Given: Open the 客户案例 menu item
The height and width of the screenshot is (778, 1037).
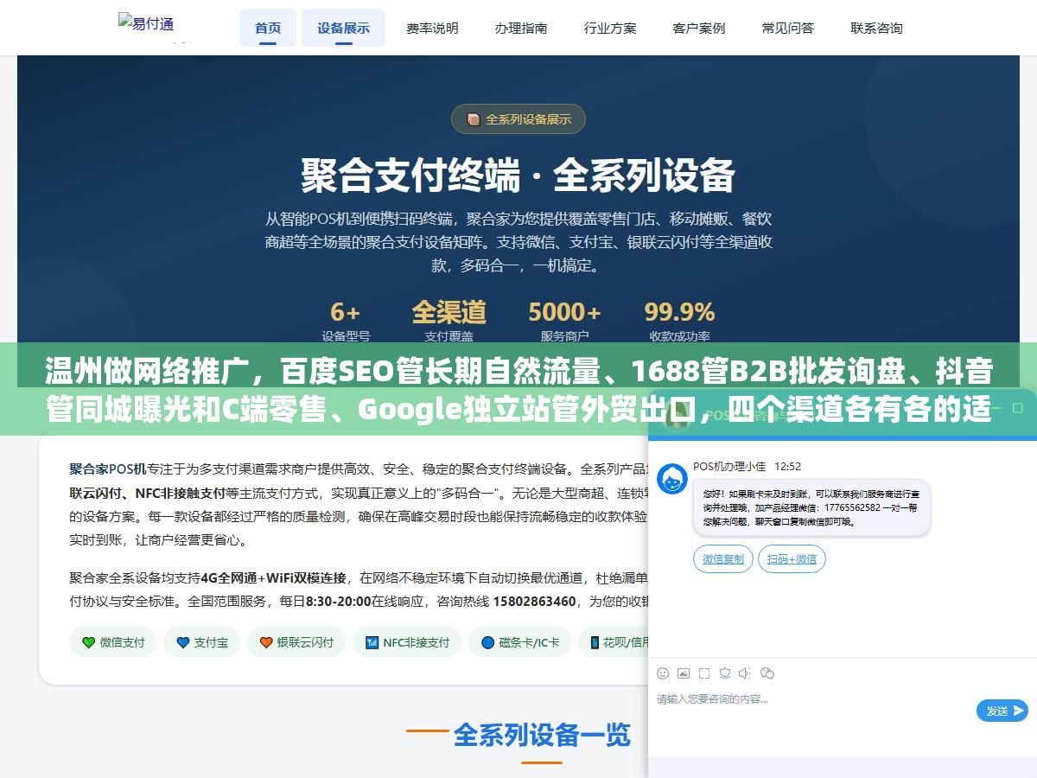Looking at the screenshot, I should [699, 28].
